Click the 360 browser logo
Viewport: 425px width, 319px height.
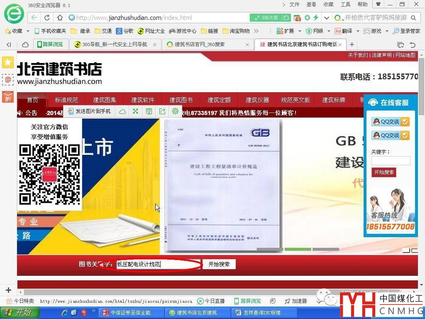[x=14, y=14]
